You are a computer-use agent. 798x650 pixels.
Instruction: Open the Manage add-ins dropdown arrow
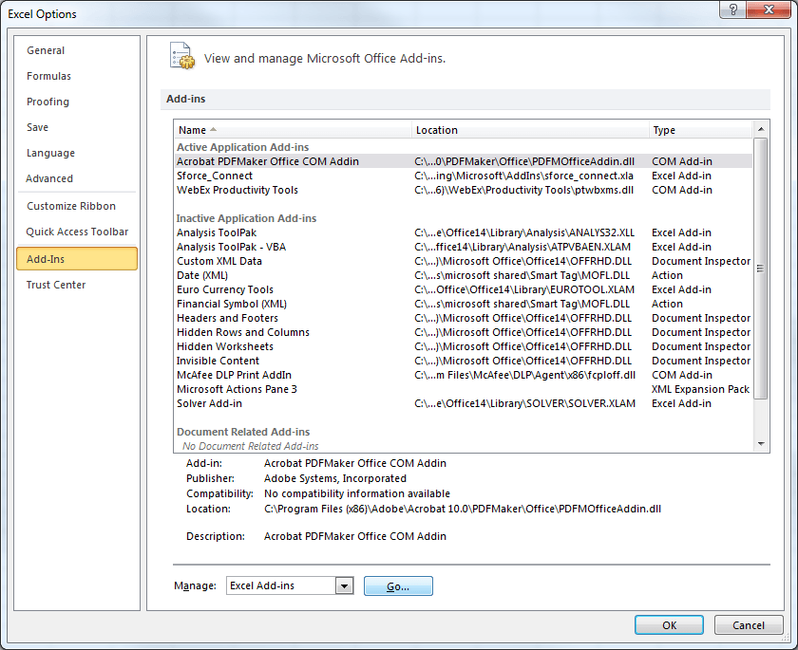[345, 586]
